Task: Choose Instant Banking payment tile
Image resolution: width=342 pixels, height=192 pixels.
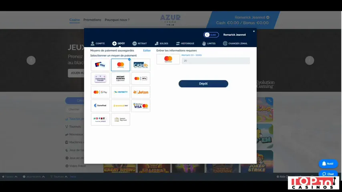Action: (x=121, y=78)
